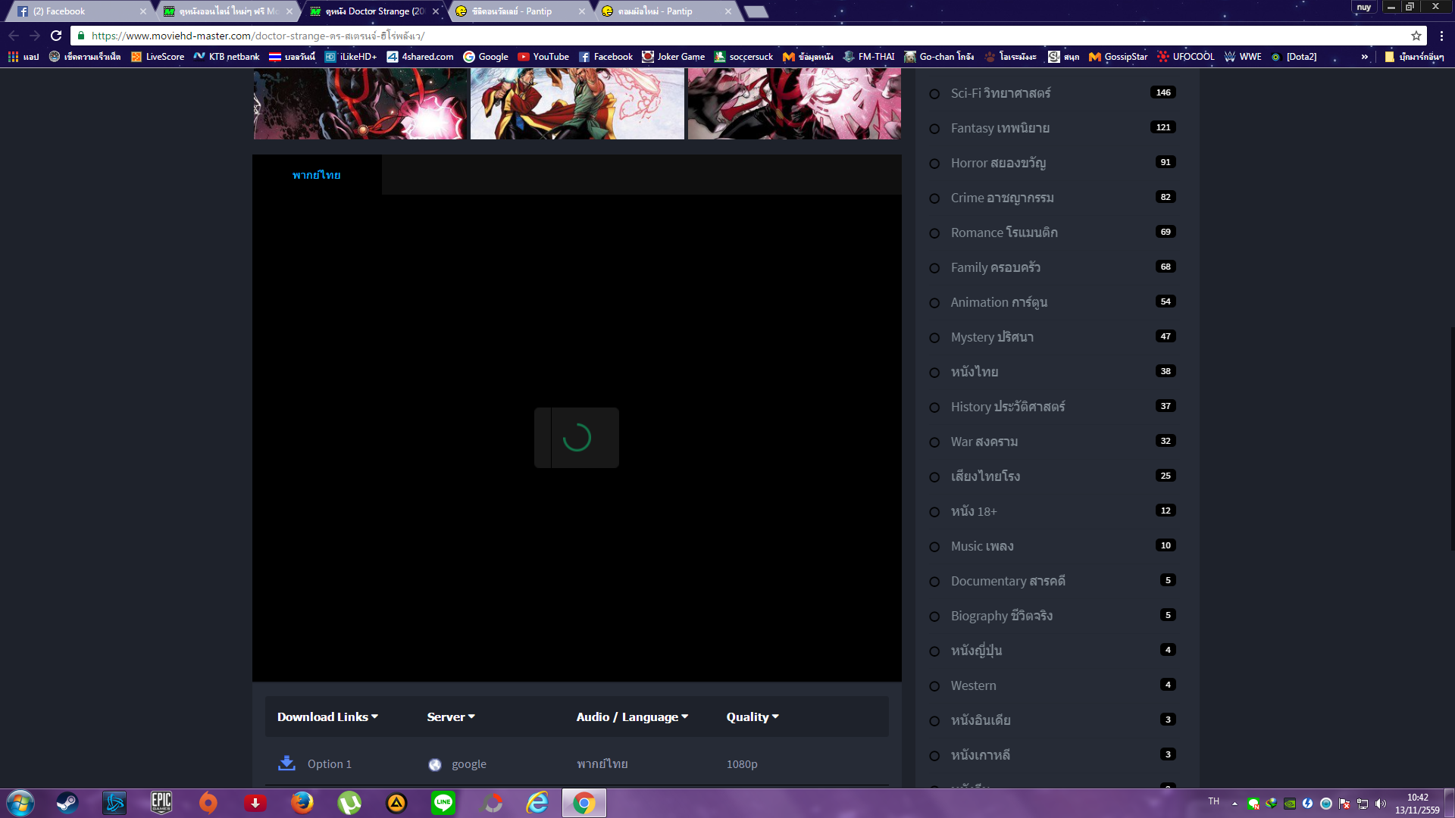Image resolution: width=1455 pixels, height=818 pixels.
Task: Bookmark this page with the star icon
Action: click(1416, 36)
